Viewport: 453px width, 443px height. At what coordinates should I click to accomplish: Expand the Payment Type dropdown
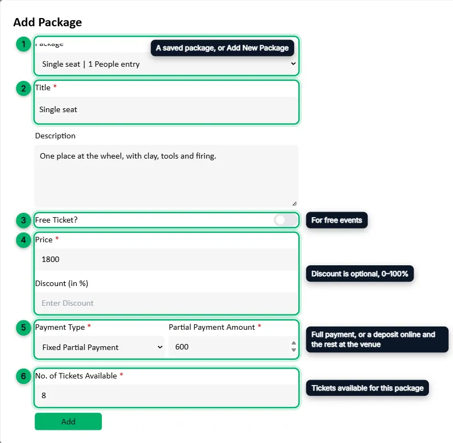[x=100, y=347]
